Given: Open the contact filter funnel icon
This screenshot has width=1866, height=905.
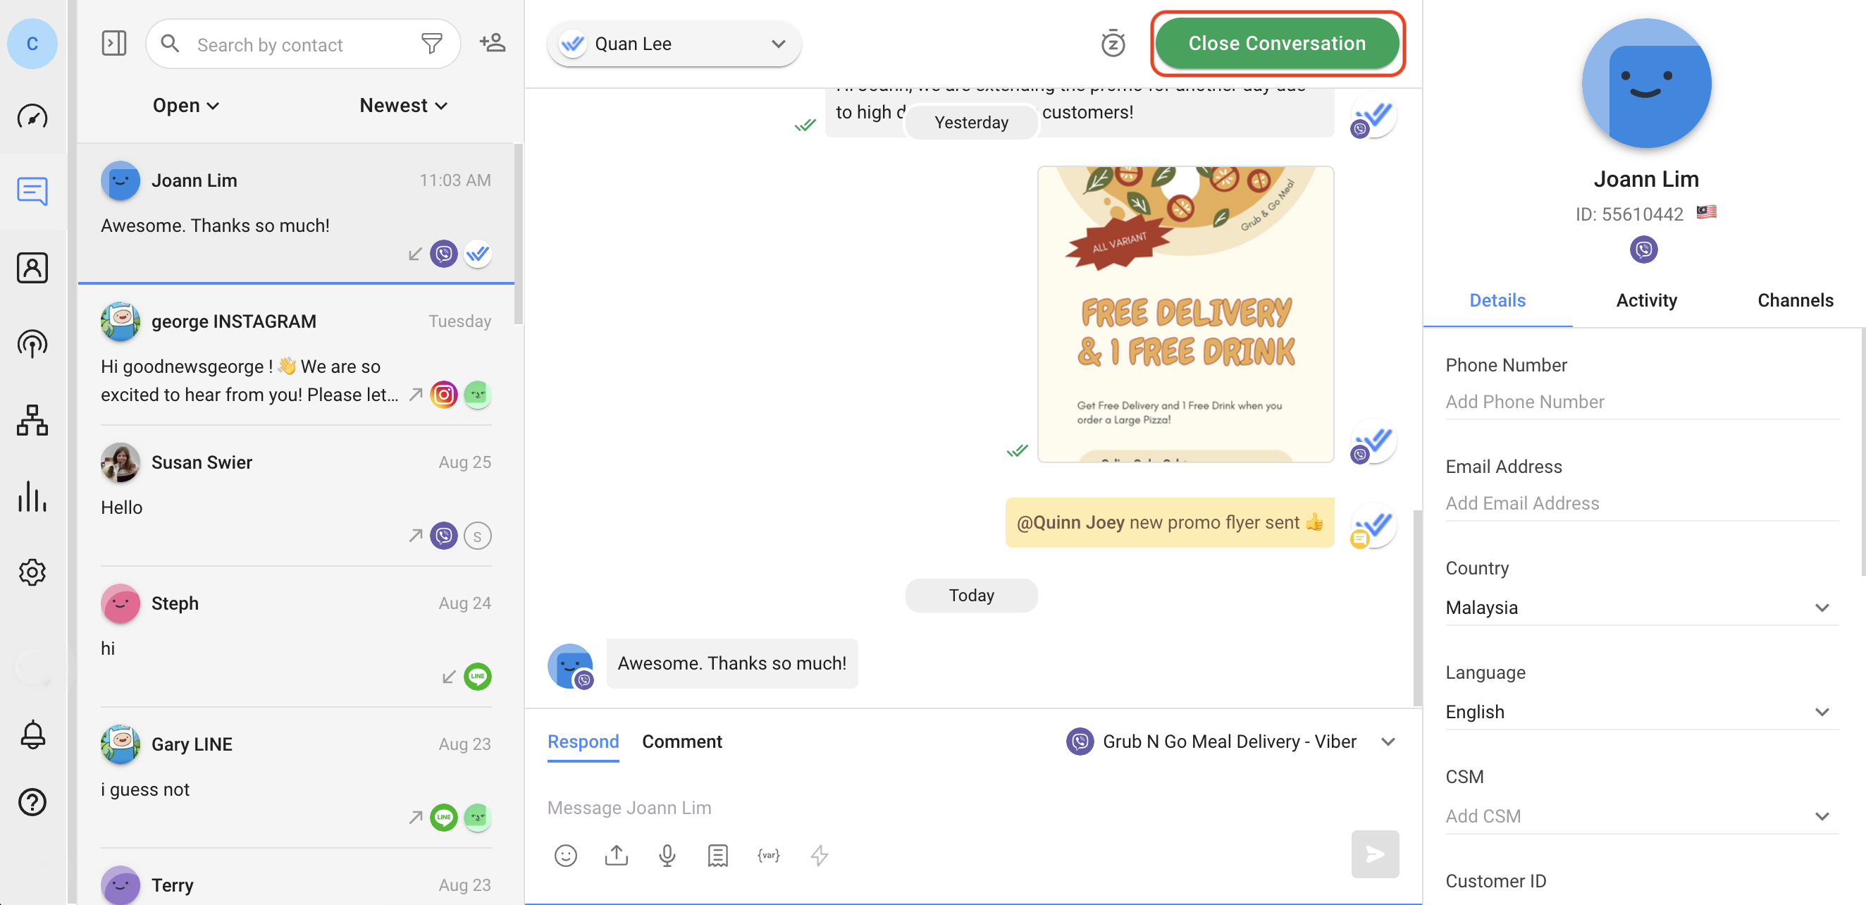Looking at the screenshot, I should pyautogui.click(x=431, y=44).
